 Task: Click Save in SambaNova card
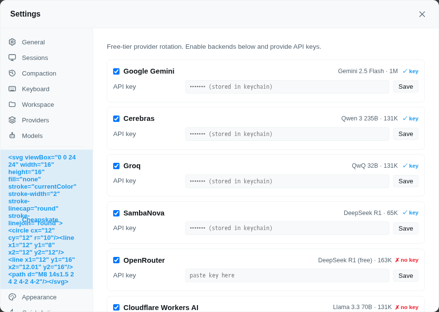406,228
